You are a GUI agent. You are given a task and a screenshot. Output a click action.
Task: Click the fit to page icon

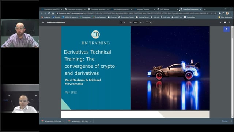pyautogui.click(x=147, y=23)
